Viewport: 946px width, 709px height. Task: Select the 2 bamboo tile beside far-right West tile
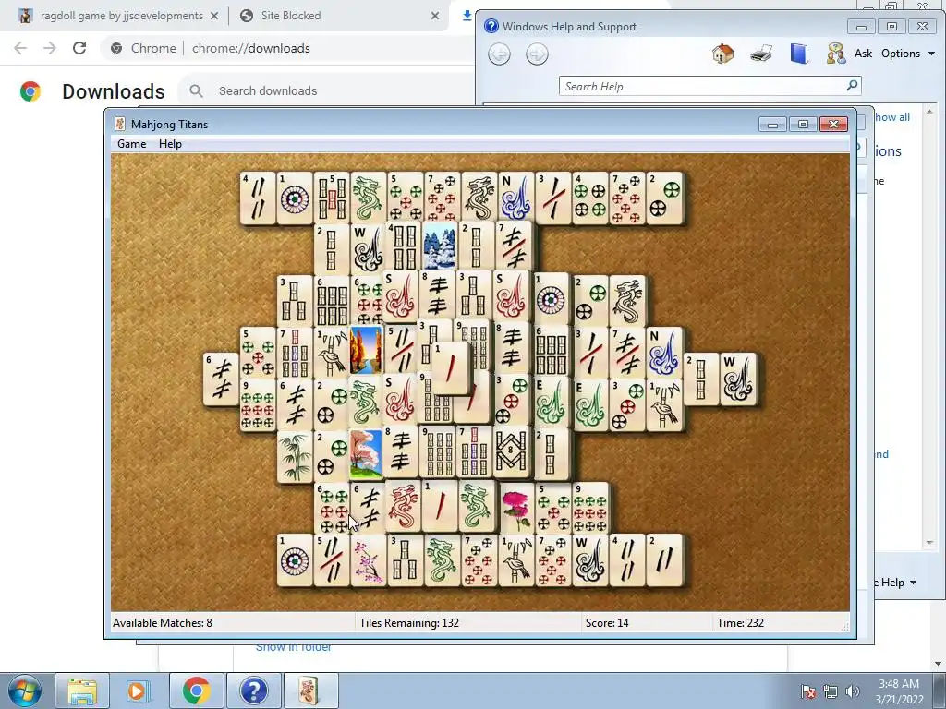pyautogui.click(x=701, y=379)
